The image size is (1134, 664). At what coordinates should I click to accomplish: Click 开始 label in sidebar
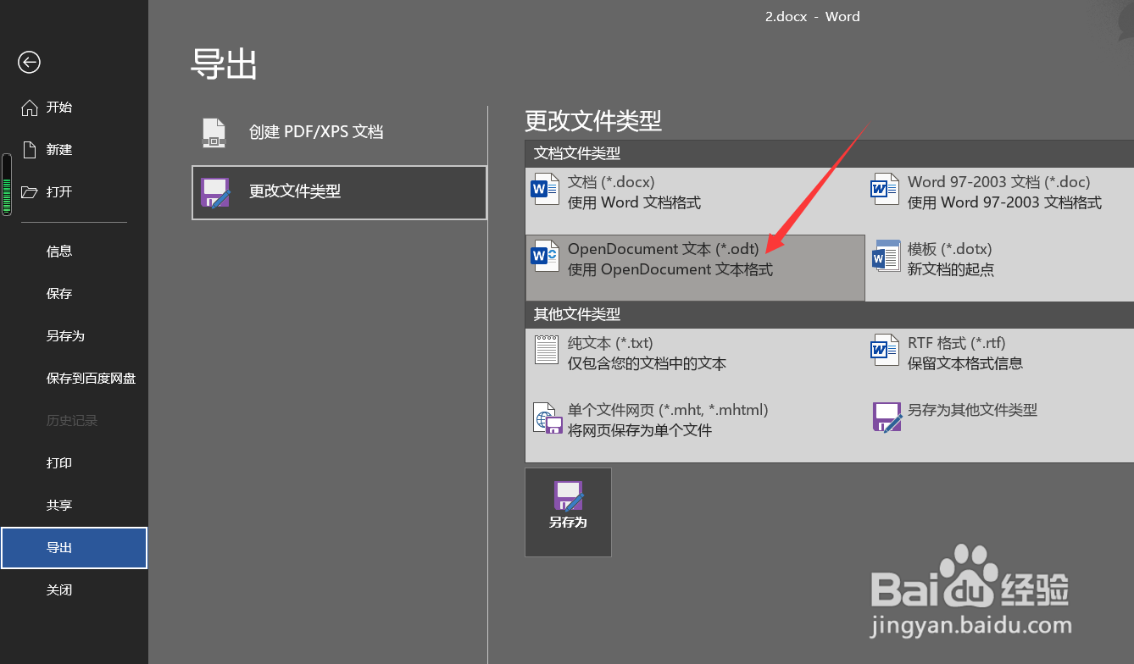[x=59, y=108]
